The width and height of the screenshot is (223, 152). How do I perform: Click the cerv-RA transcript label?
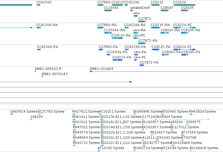(139, 30)
